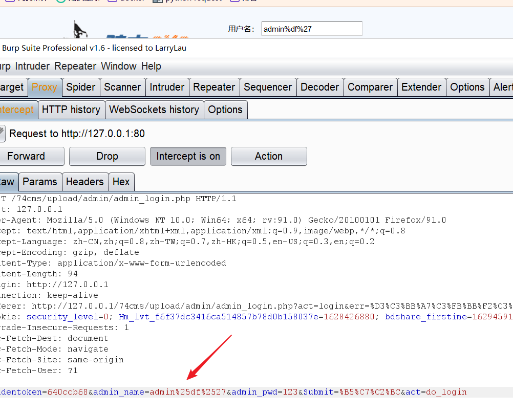Switch to the Alerts tab
Screen dimensions: 513x414
click(502, 88)
